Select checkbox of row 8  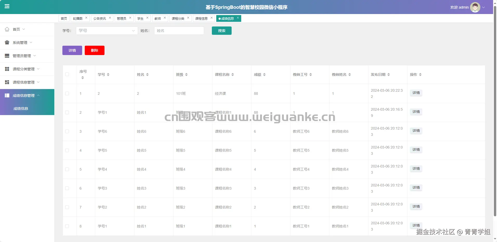(67, 226)
